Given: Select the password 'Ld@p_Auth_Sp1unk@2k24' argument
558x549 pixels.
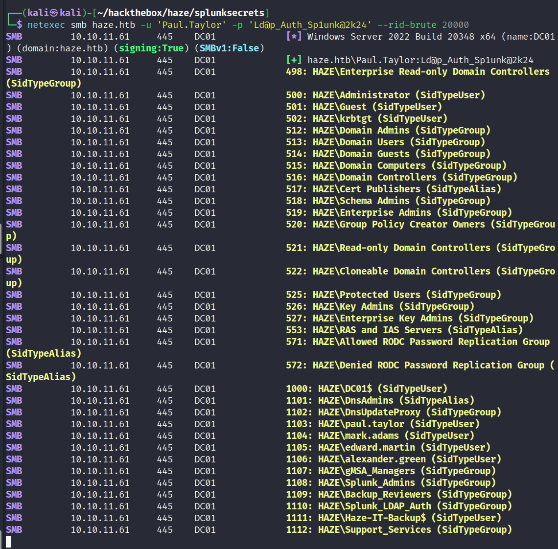Looking at the screenshot, I should coord(310,25).
